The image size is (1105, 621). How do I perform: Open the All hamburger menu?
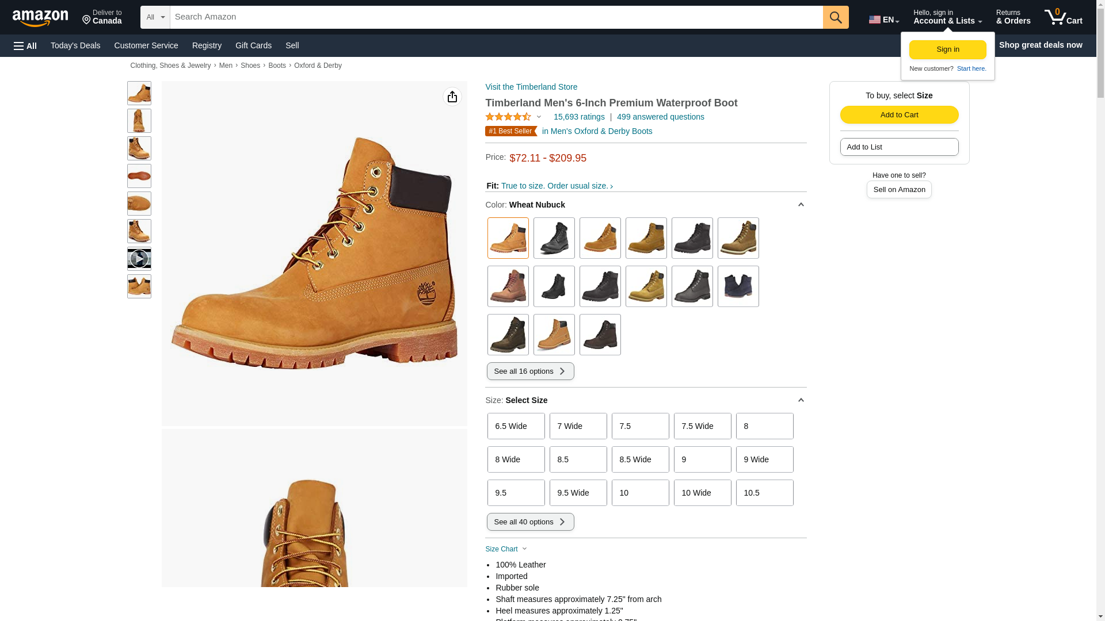25,45
